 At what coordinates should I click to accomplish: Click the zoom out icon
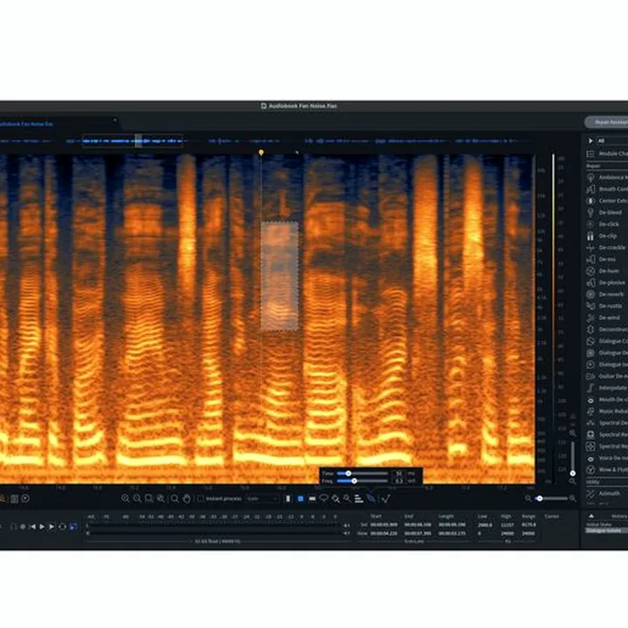137,499
